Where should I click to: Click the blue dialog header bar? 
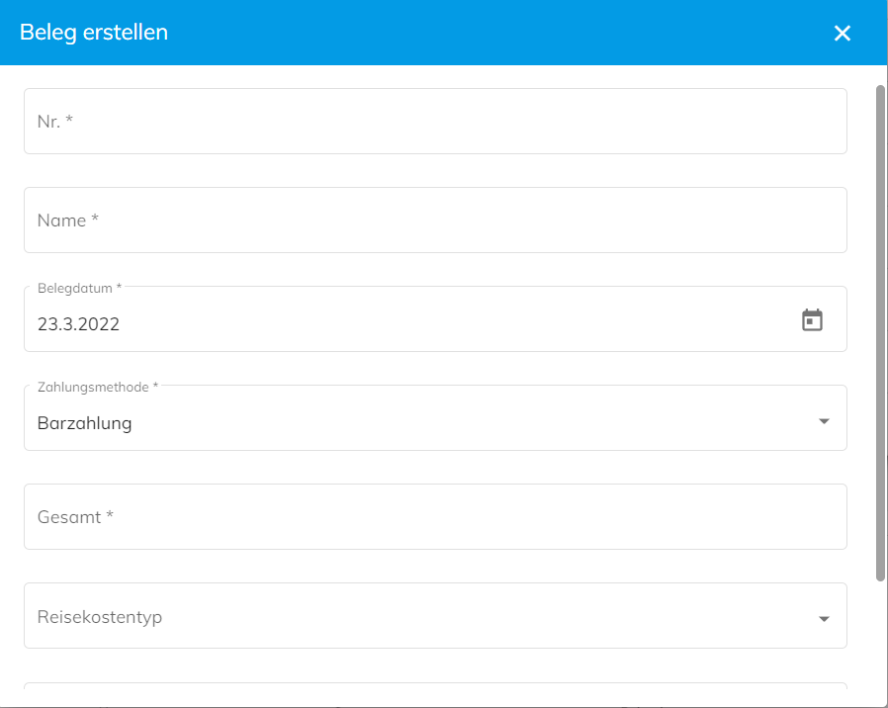click(x=443, y=33)
